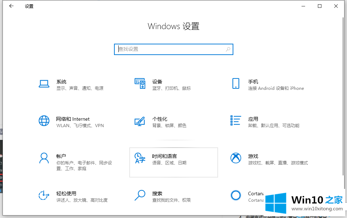This screenshot has width=347, height=218.
Task: Open the 系统 laptop icon
Action: pos(44,84)
